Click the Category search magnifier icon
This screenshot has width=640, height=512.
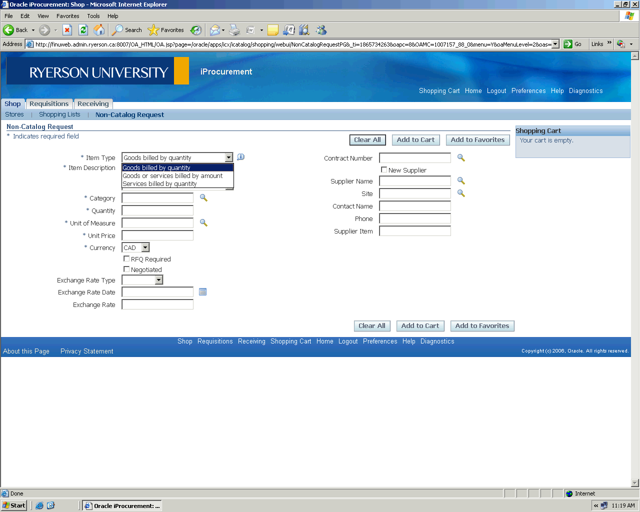pyautogui.click(x=203, y=198)
